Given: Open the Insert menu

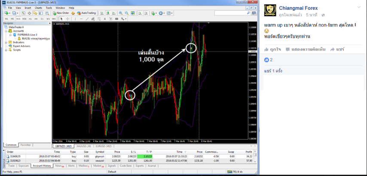Looking at the screenshot, I should [28, 8].
